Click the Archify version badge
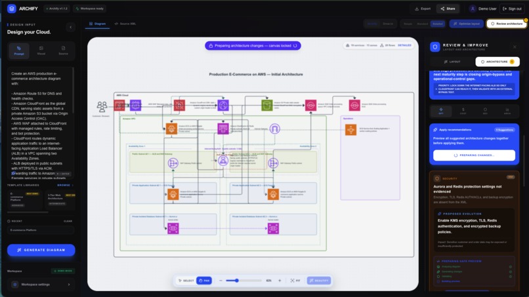This screenshot has height=297, width=529. (56, 9)
